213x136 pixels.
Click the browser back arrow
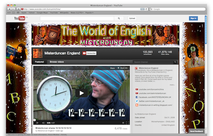pos(9,9)
